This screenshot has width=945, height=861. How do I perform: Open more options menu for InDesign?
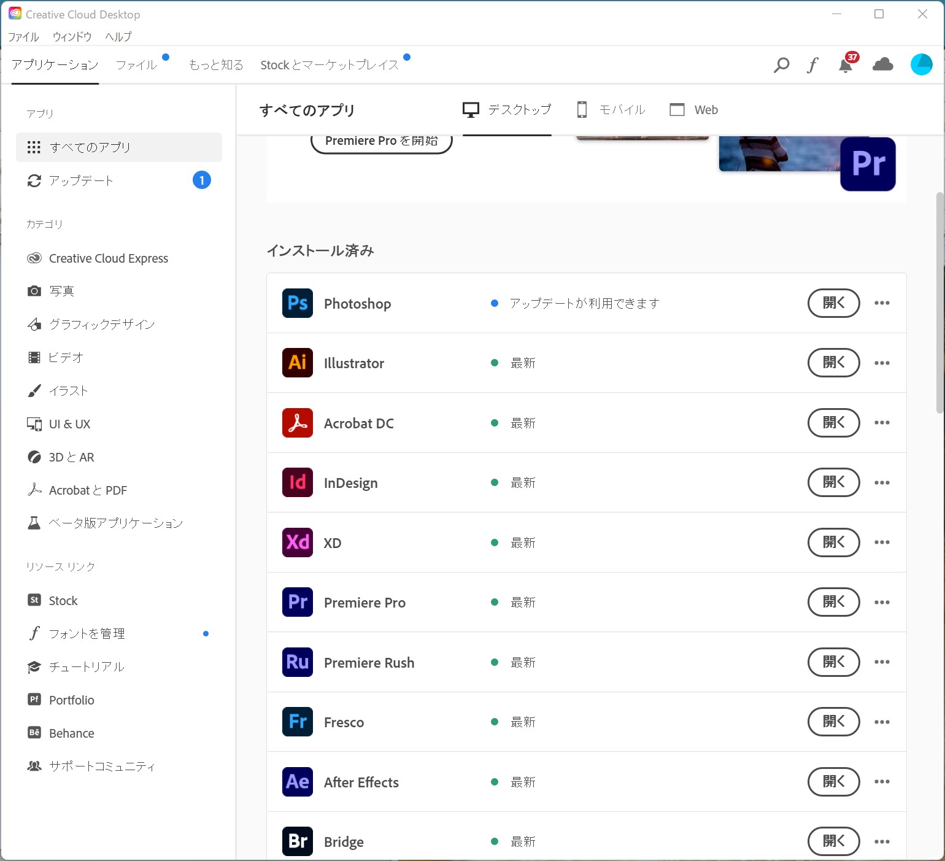pos(882,483)
